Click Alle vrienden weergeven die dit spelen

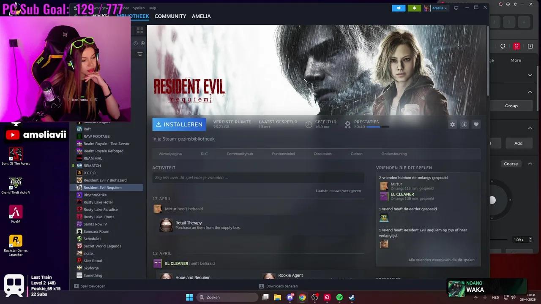point(441,260)
